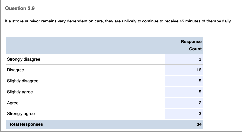The image size is (242, 132).
Task: Click the dotted divider under the question heading
Action: (x=123, y=13)
